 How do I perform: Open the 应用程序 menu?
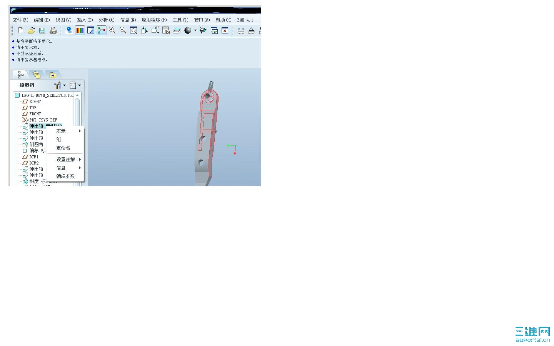(154, 20)
